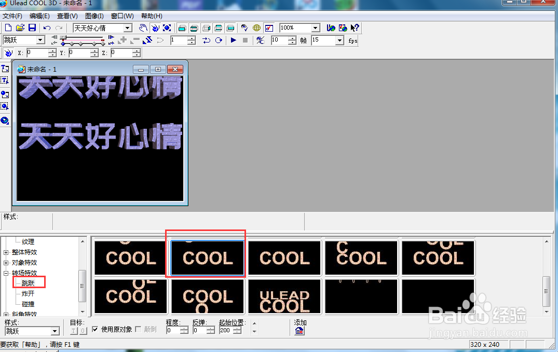Click the 程度 value field
Image resolution: width=558 pixels, height=352 pixels.
173,331
